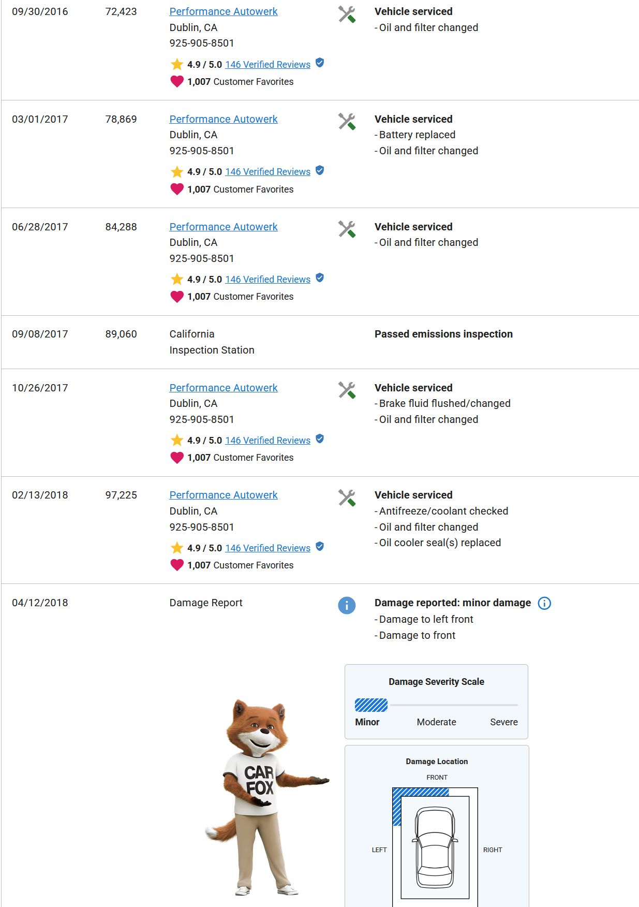The image size is (639, 907).
Task: Open Performance Autowerk link in 06/28/2017 row
Action: tap(224, 227)
